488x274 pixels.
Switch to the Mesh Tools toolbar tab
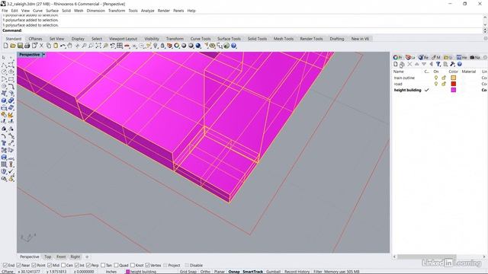point(284,39)
